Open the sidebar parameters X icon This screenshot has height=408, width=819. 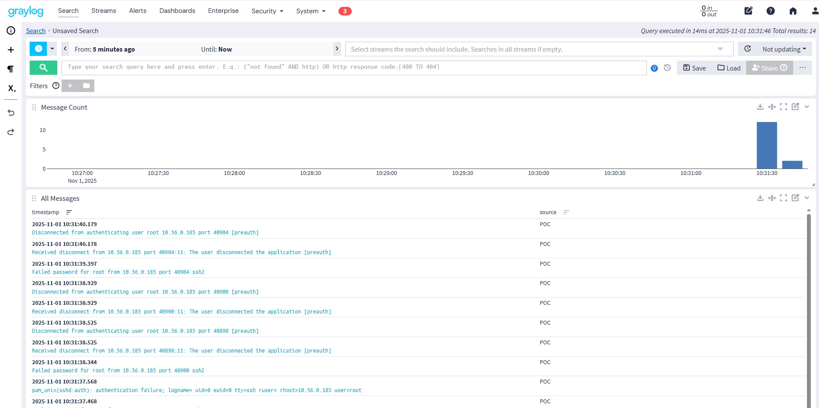[11, 88]
